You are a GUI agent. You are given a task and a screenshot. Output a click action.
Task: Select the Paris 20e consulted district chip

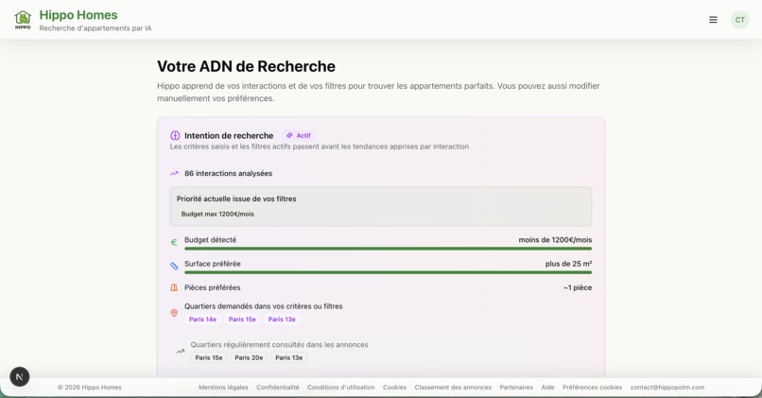pyautogui.click(x=249, y=357)
